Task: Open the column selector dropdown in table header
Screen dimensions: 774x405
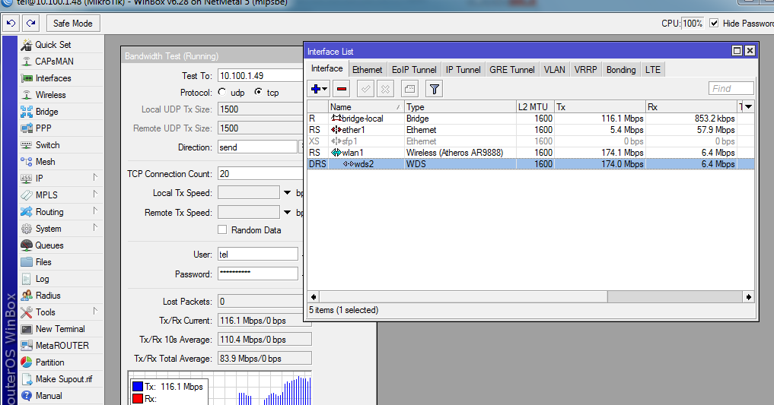Action: point(747,107)
